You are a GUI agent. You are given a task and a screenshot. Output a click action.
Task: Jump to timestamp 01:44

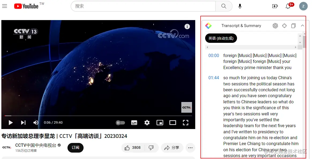[x=213, y=78]
